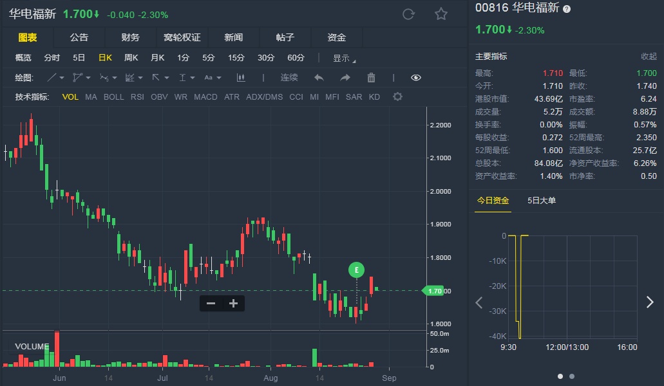The width and height of the screenshot is (664, 386).
Task: Select the arrow drawing tool
Action: point(156,77)
